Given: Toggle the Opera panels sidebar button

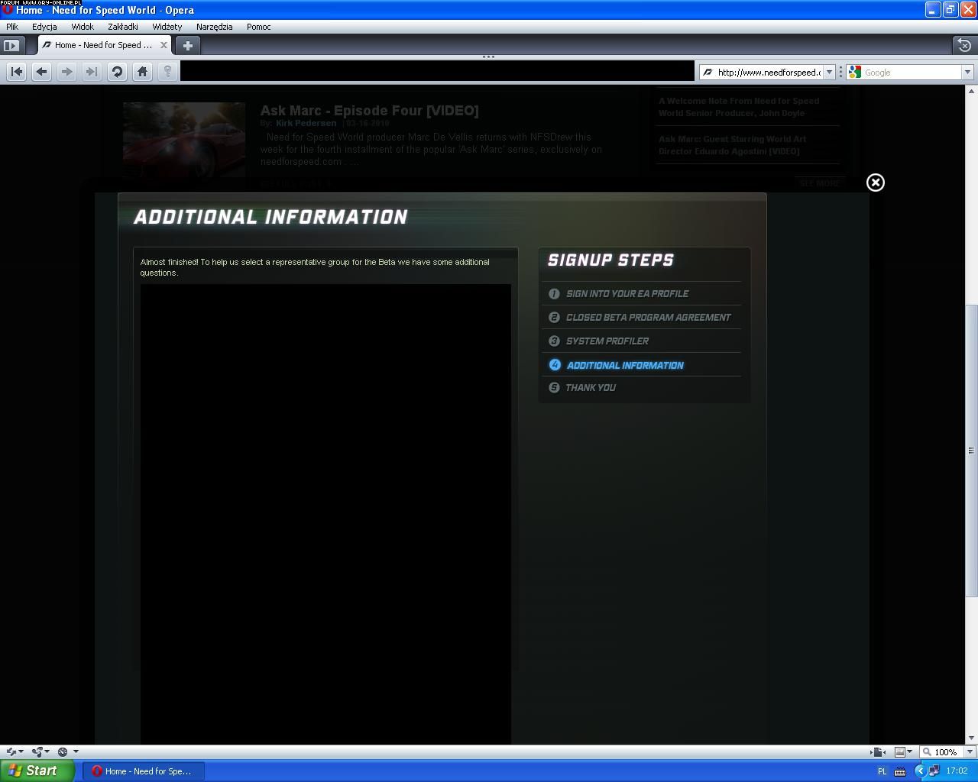Looking at the screenshot, I should [11, 45].
